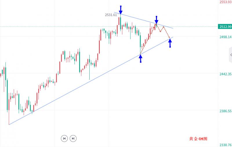This screenshot has height=147, width=232.
Task: Select the red dashed projection arrowhead
Action: 169,38
